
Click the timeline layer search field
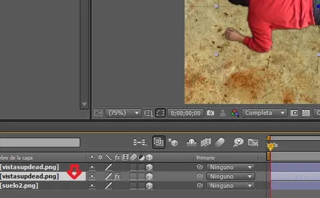(x=40, y=143)
